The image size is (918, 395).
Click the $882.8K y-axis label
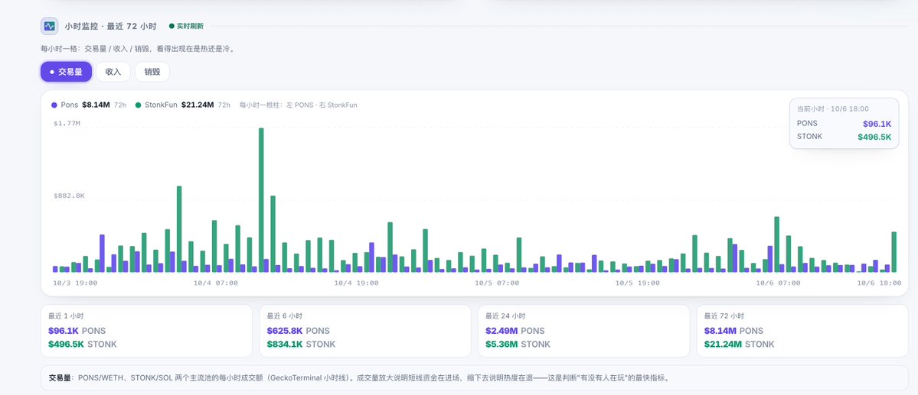click(x=69, y=196)
